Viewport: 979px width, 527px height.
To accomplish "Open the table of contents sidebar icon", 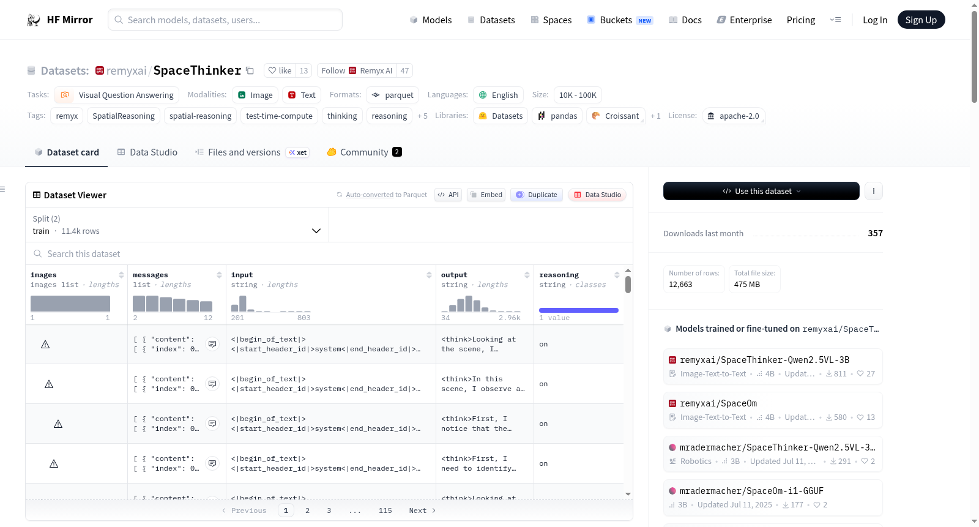I will tap(2, 189).
